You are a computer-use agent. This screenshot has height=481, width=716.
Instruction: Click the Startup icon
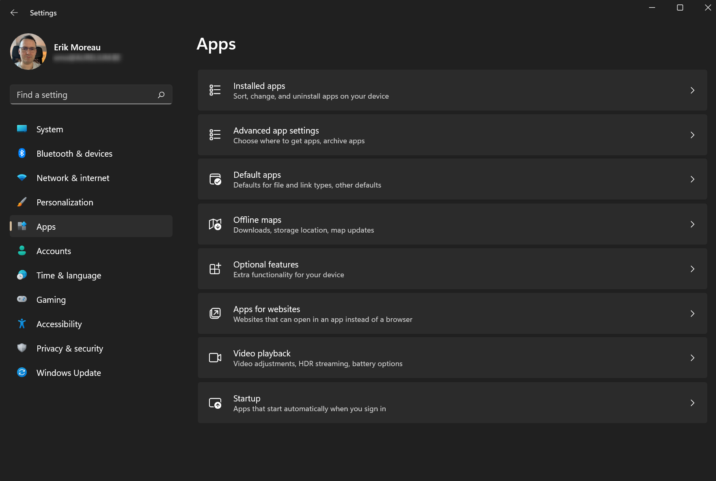tap(215, 403)
